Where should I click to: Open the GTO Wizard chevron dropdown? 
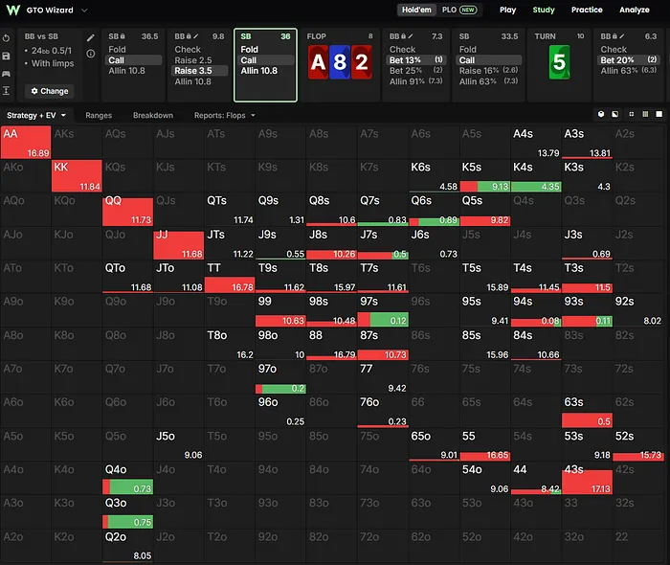[x=84, y=10]
